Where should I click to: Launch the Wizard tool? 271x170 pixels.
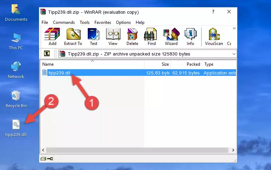[171, 37]
